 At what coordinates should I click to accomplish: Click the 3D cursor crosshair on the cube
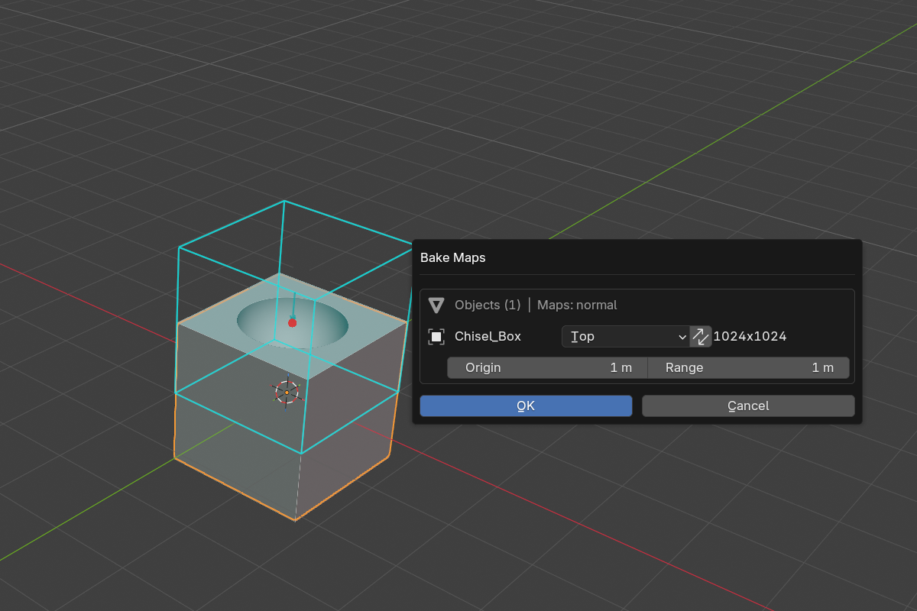click(287, 393)
